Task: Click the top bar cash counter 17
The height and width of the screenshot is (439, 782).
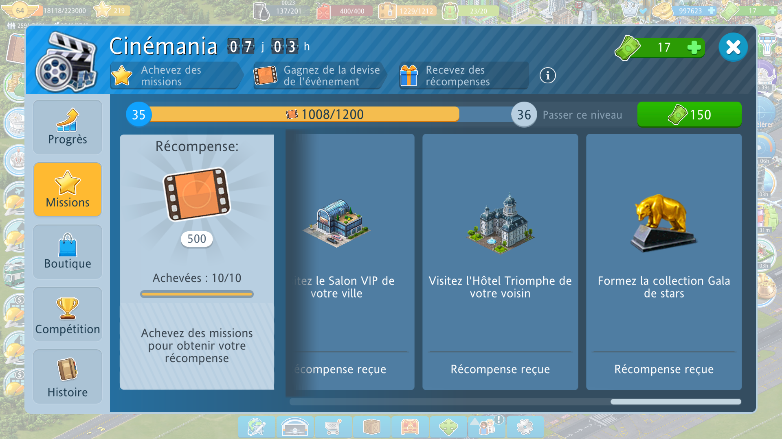Action: point(749,11)
